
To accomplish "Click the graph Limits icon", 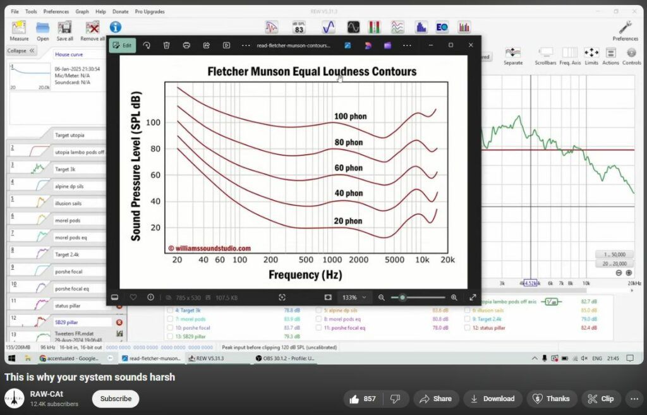I will tap(591, 54).
